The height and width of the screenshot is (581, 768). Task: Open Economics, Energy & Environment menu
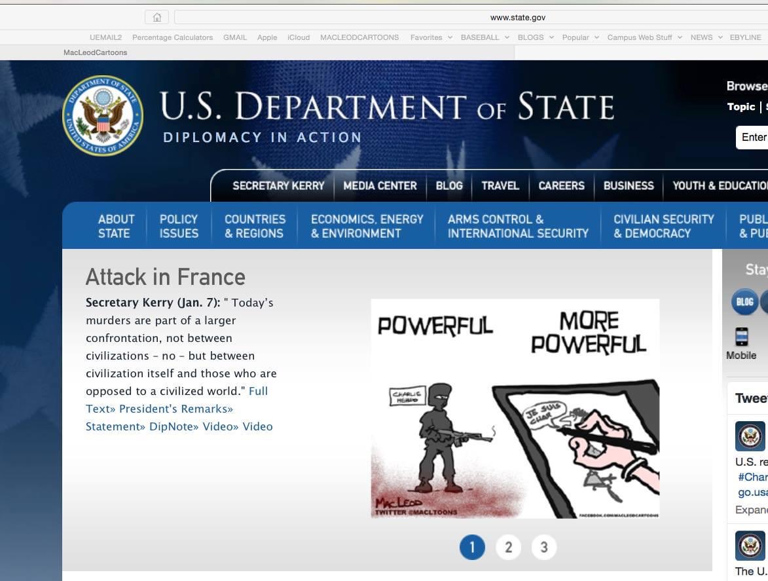pyautogui.click(x=367, y=226)
